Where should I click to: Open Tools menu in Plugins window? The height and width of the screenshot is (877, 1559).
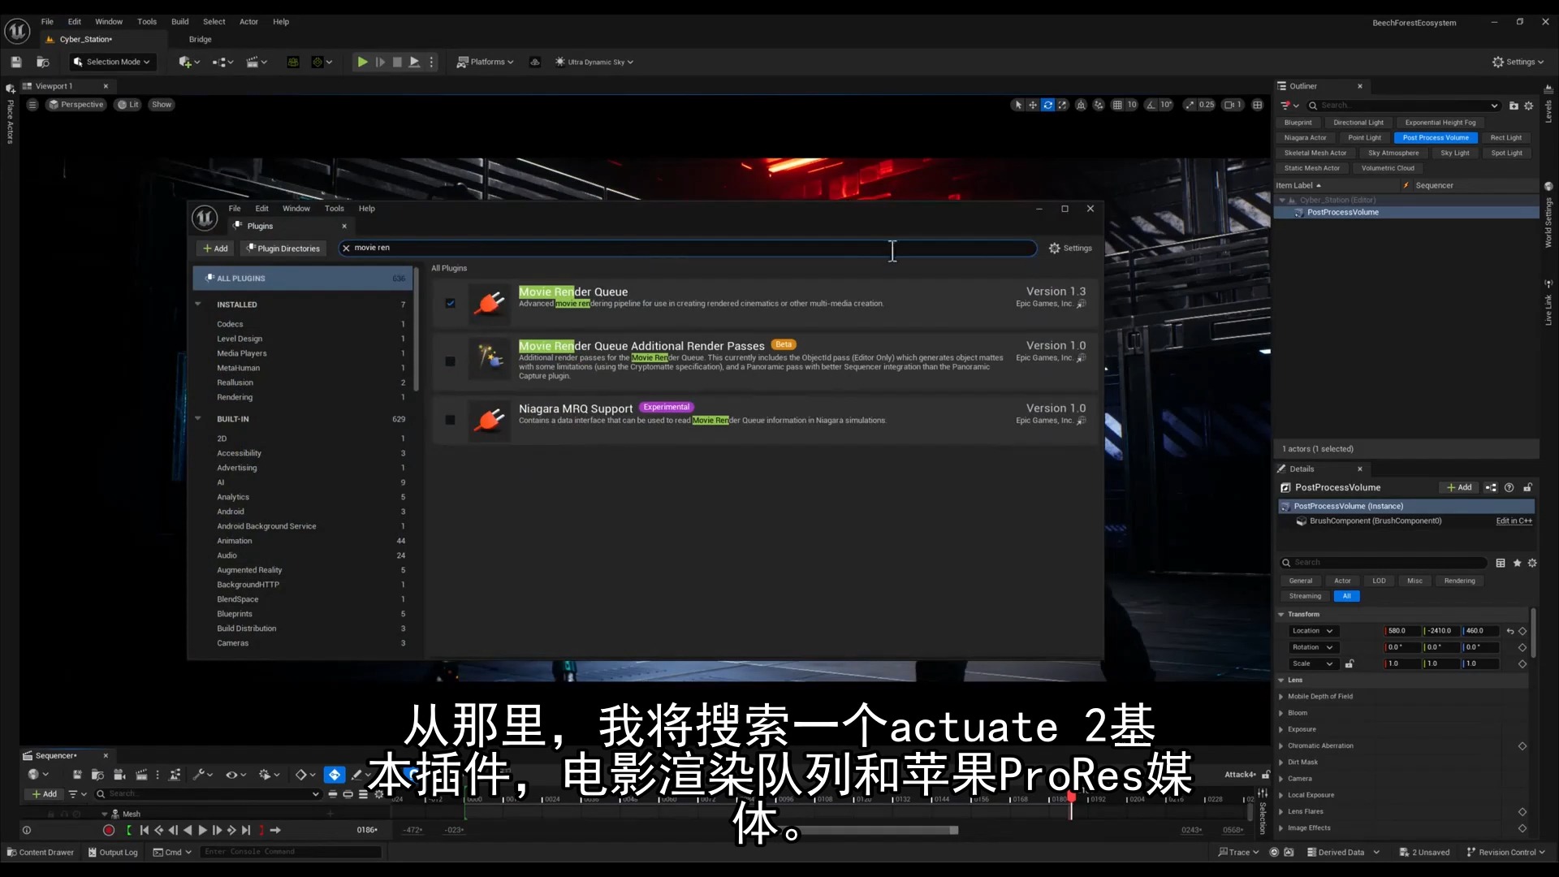[x=334, y=209]
